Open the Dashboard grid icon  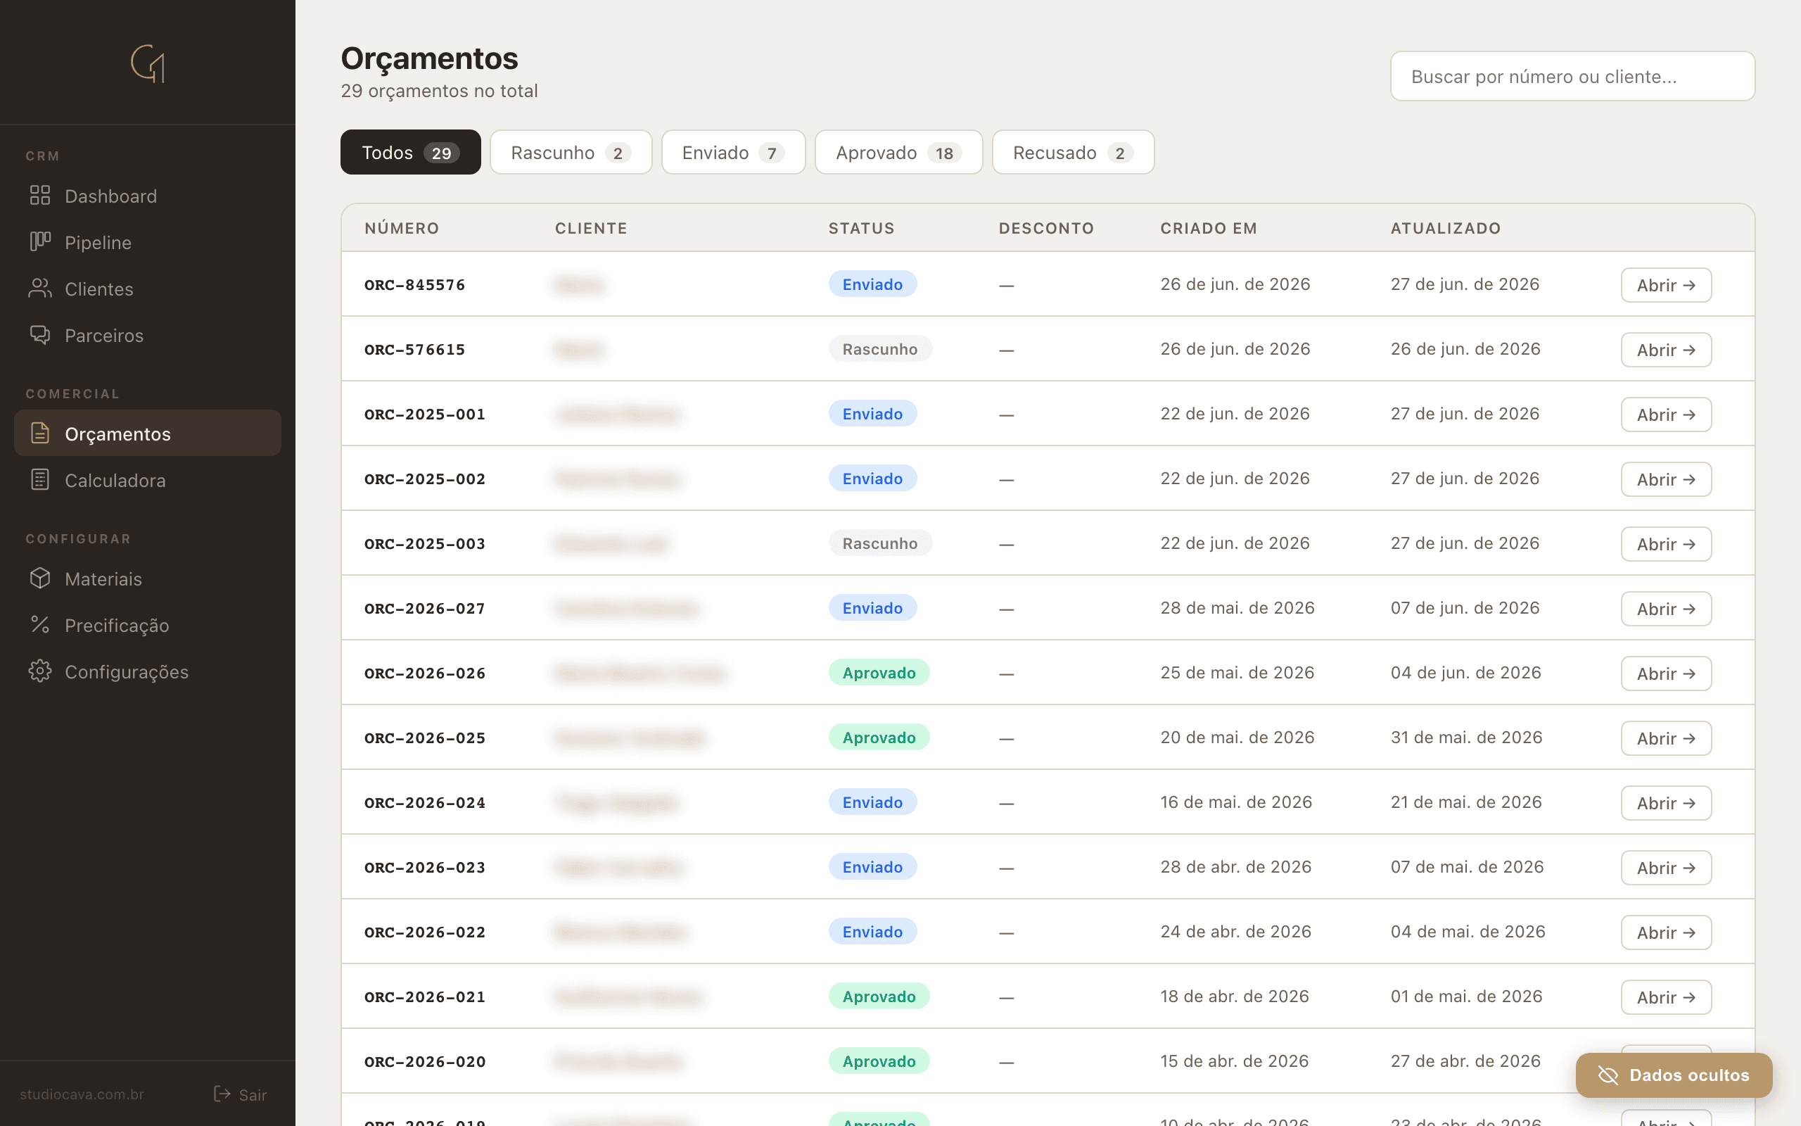(x=39, y=196)
